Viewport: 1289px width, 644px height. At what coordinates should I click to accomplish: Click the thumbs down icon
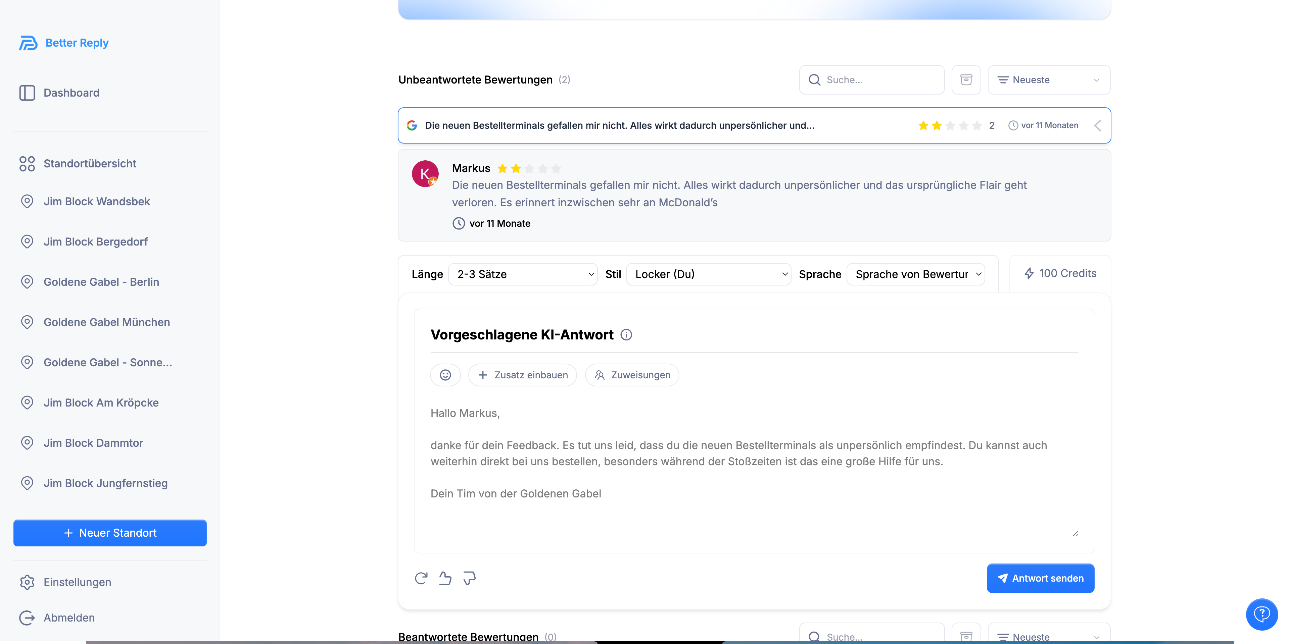pyautogui.click(x=469, y=578)
